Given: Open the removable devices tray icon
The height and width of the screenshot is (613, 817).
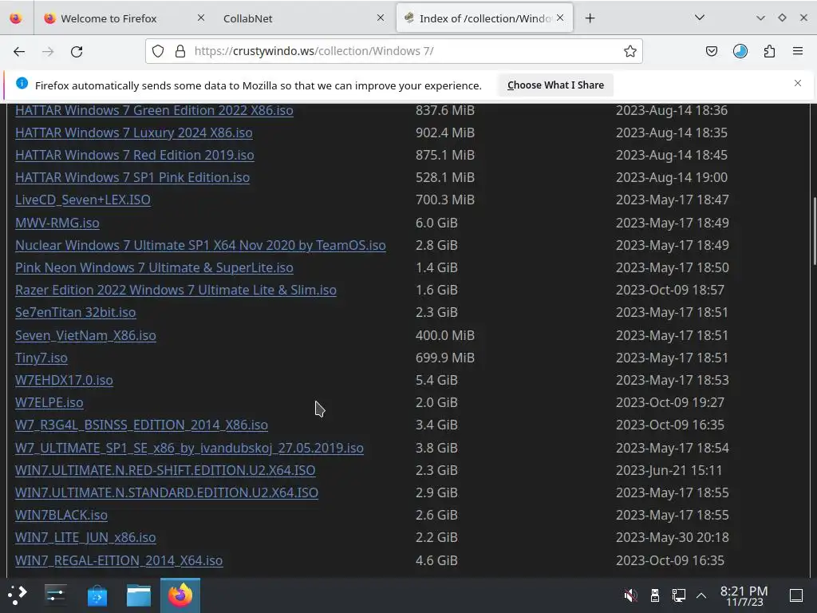Looking at the screenshot, I should (x=655, y=595).
